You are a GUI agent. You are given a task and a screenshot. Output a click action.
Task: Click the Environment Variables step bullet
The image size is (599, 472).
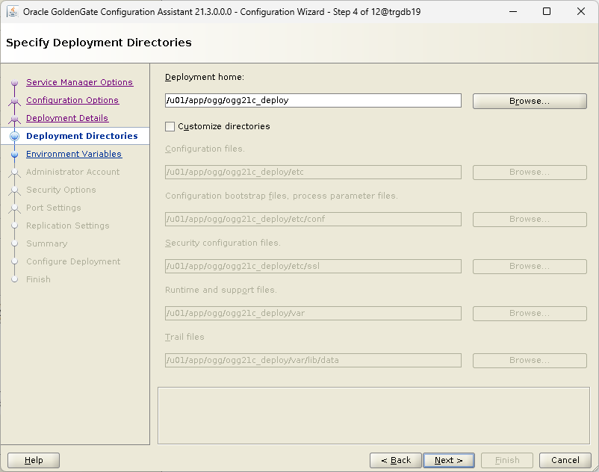click(14, 155)
